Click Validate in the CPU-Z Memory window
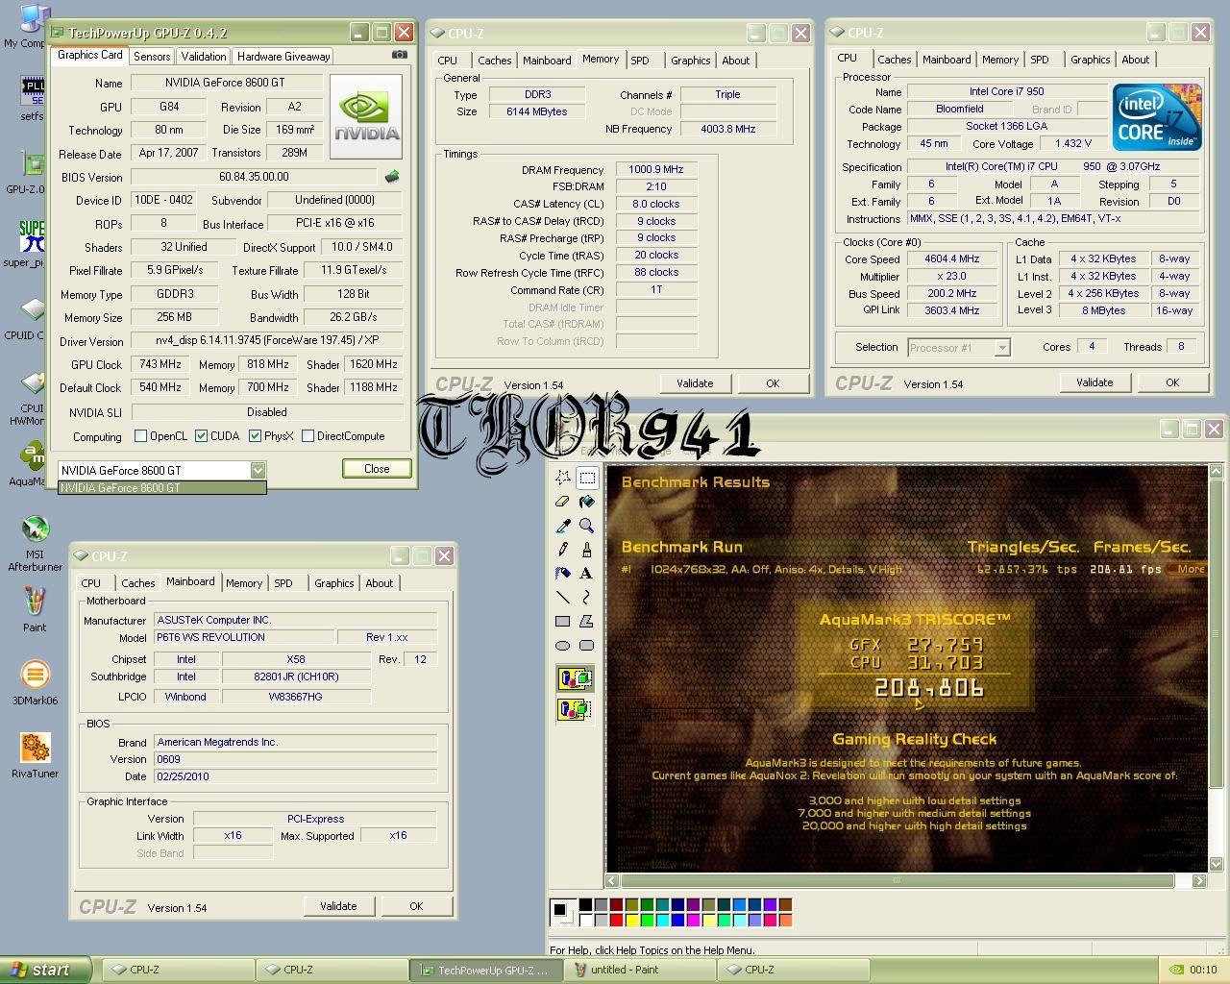 [x=695, y=383]
